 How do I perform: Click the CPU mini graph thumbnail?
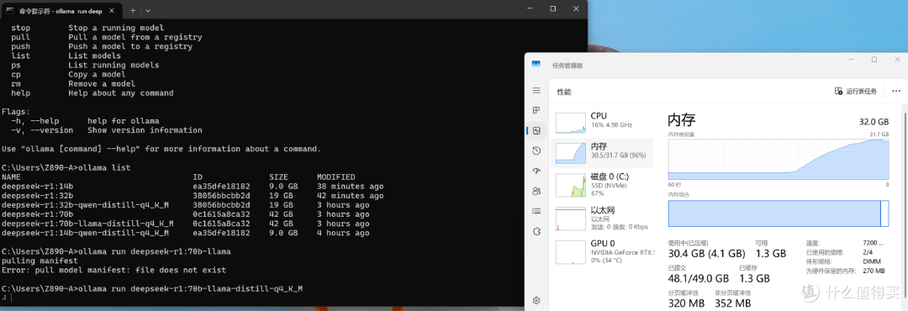570,123
